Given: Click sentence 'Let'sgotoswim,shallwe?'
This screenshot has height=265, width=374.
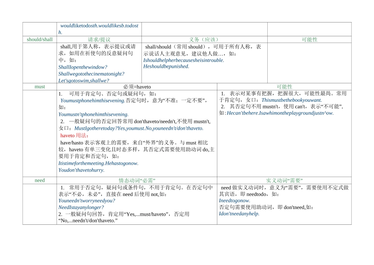Looking at the screenshot, I should point(84,80).
